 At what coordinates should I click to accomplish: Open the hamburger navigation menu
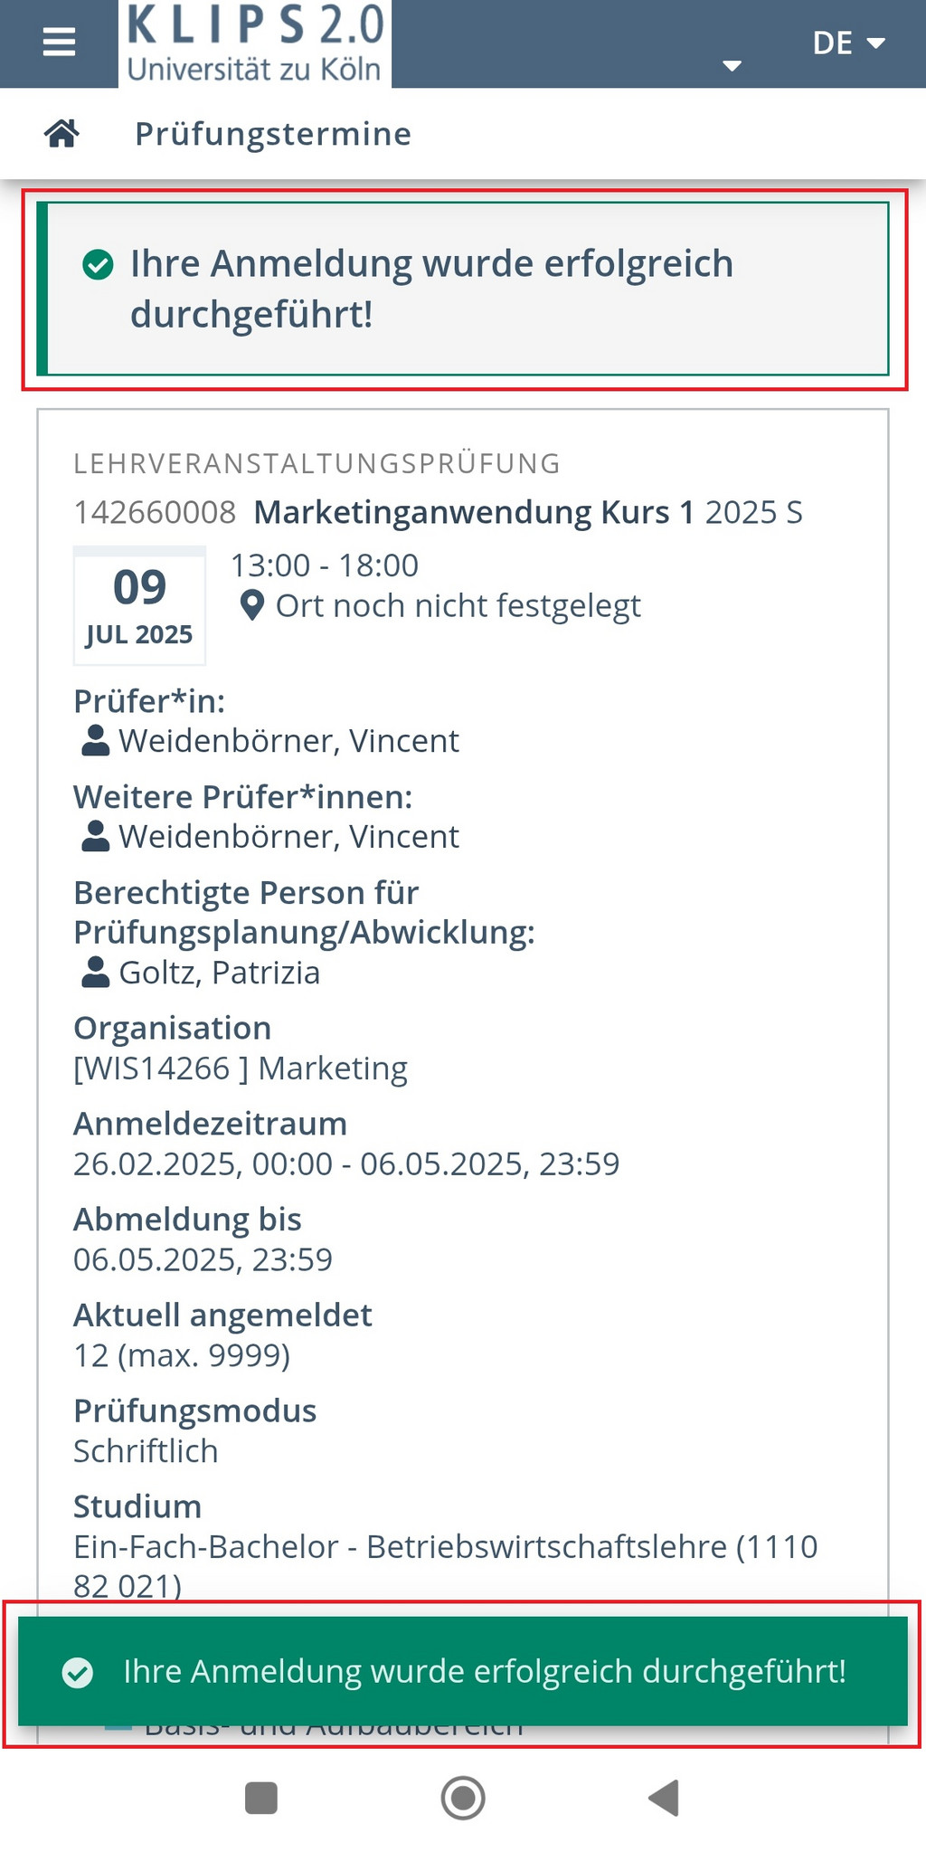click(x=60, y=43)
